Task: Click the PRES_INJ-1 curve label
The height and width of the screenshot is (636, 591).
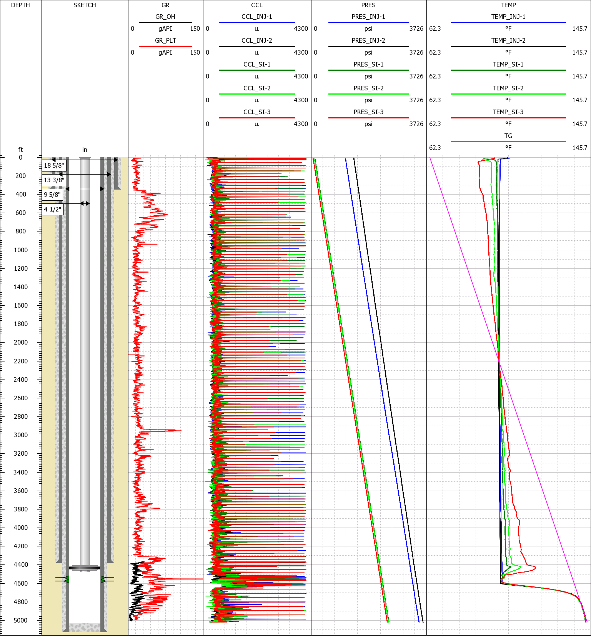Action: (x=368, y=17)
